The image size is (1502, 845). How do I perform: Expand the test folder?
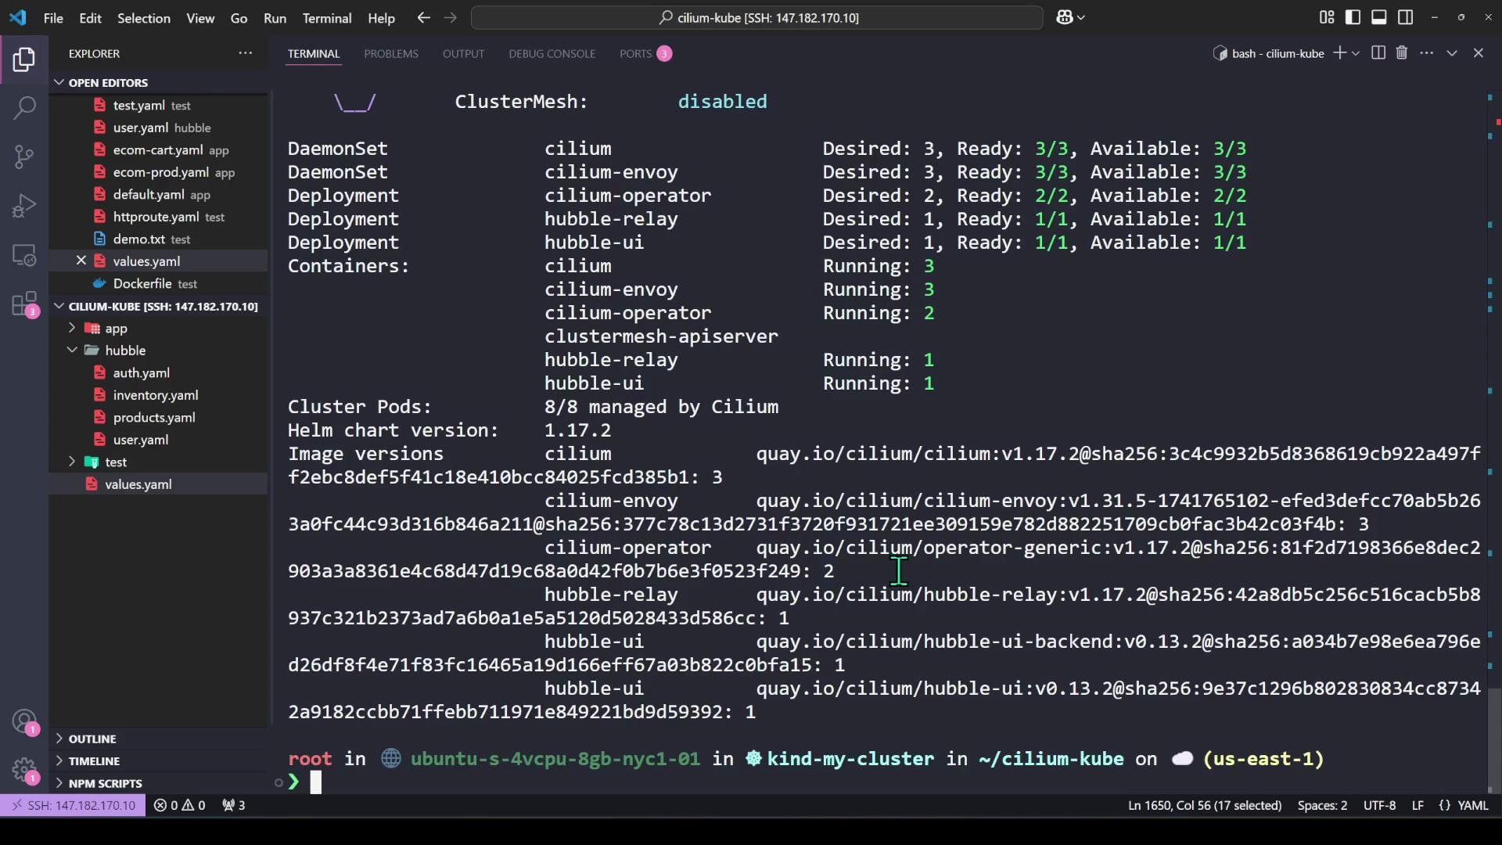(x=72, y=462)
